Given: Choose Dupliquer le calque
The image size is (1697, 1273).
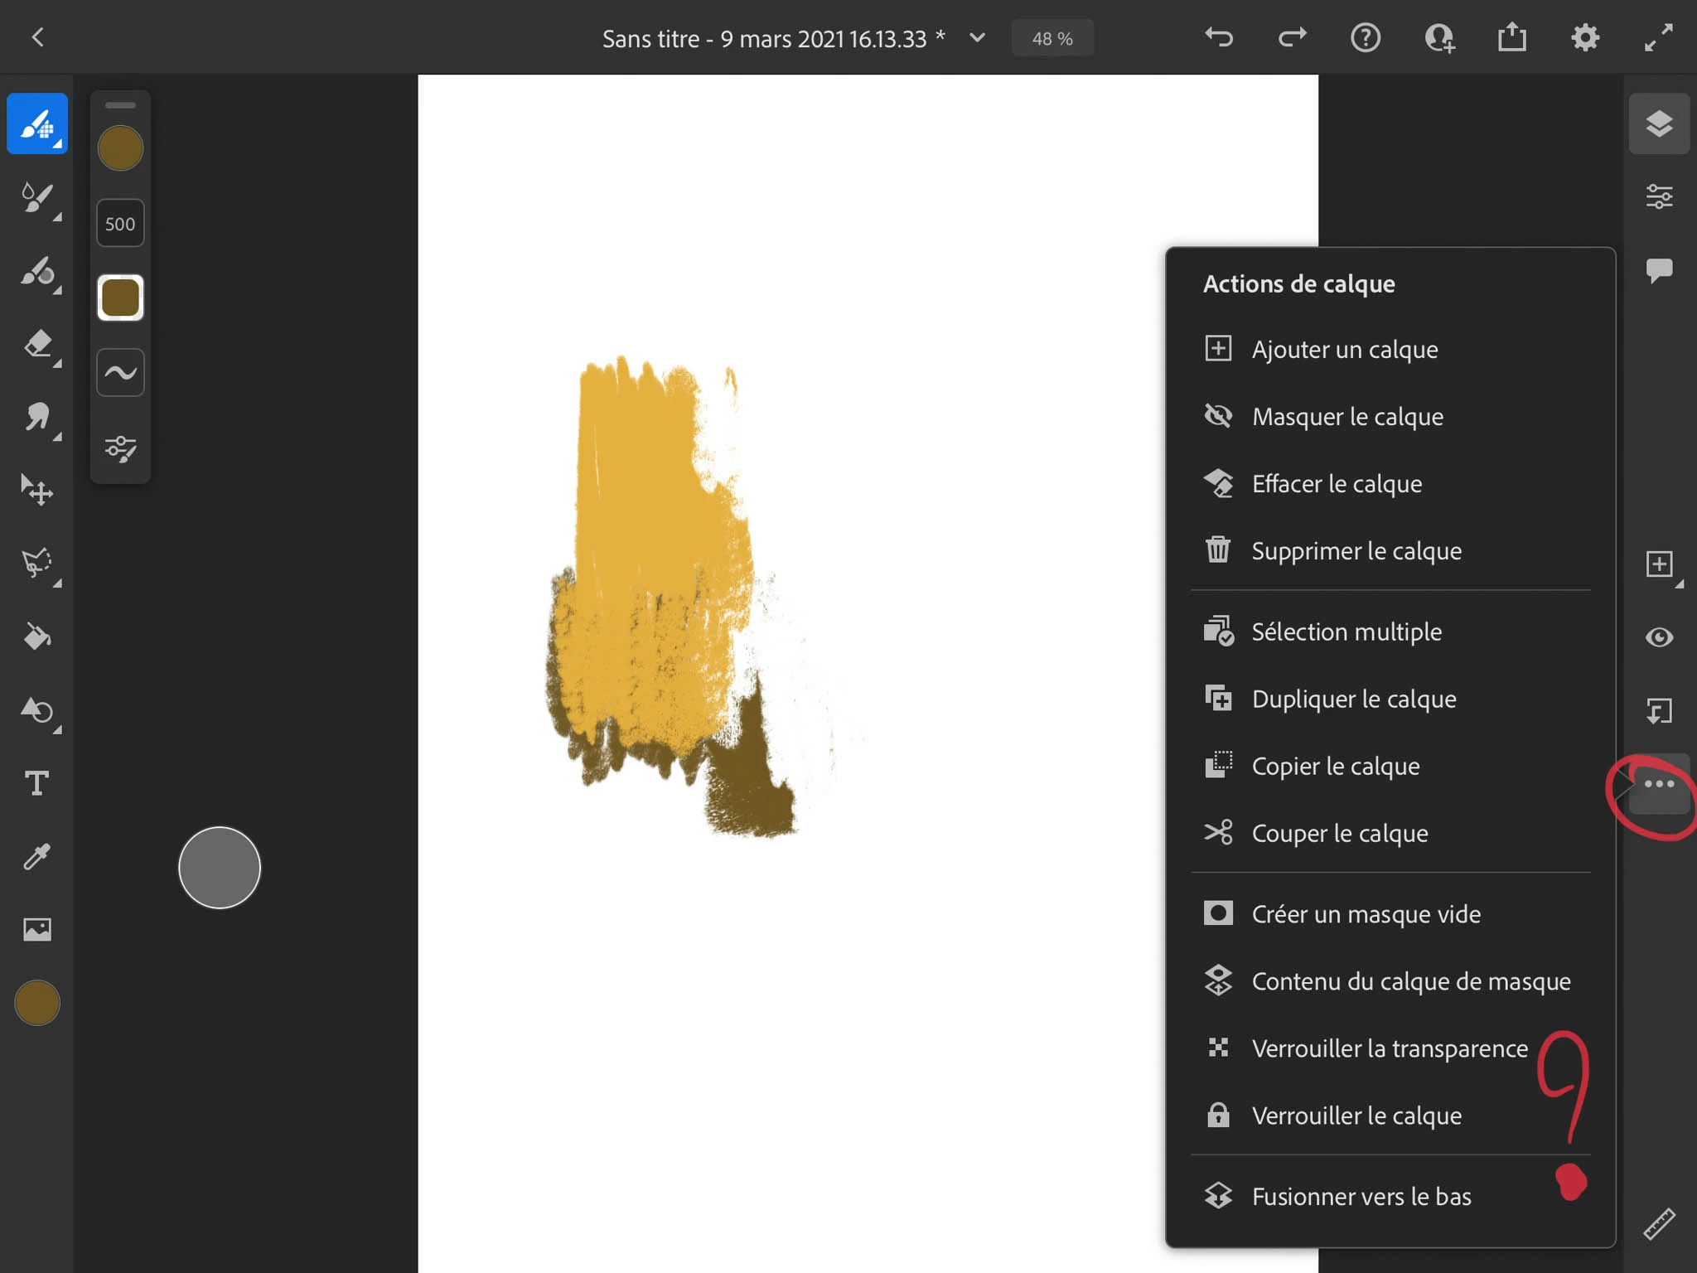Looking at the screenshot, I should tap(1354, 699).
